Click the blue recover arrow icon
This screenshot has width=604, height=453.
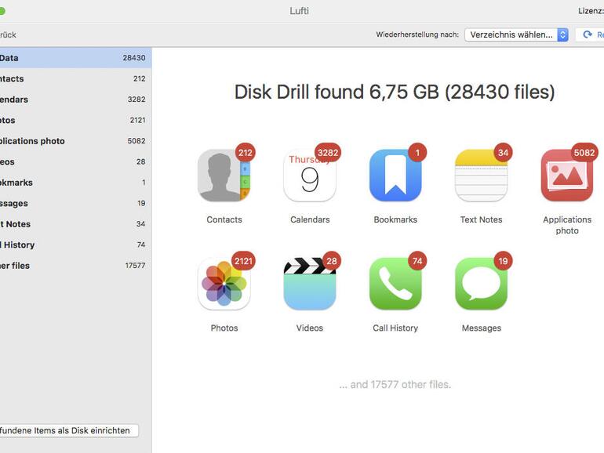pyautogui.click(x=588, y=34)
